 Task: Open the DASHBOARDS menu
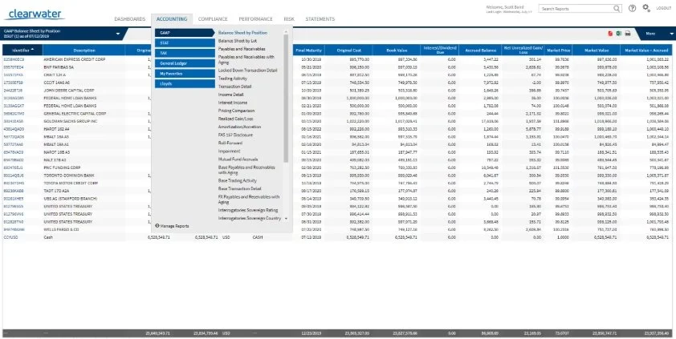coord(130,19)
